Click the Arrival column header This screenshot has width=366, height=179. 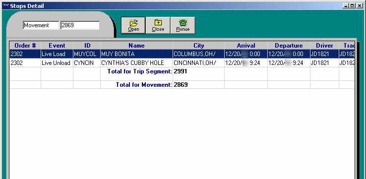coord(246,45)
